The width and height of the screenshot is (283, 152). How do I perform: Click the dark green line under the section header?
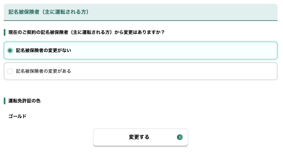[x=141, y=21]
